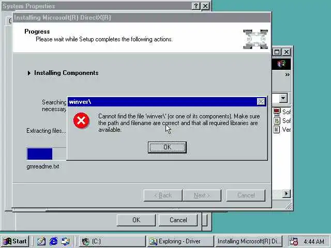Screen dimensions: 331x248
Task: Switch to the (C:) taskbar window
Action: pos(112,241)
